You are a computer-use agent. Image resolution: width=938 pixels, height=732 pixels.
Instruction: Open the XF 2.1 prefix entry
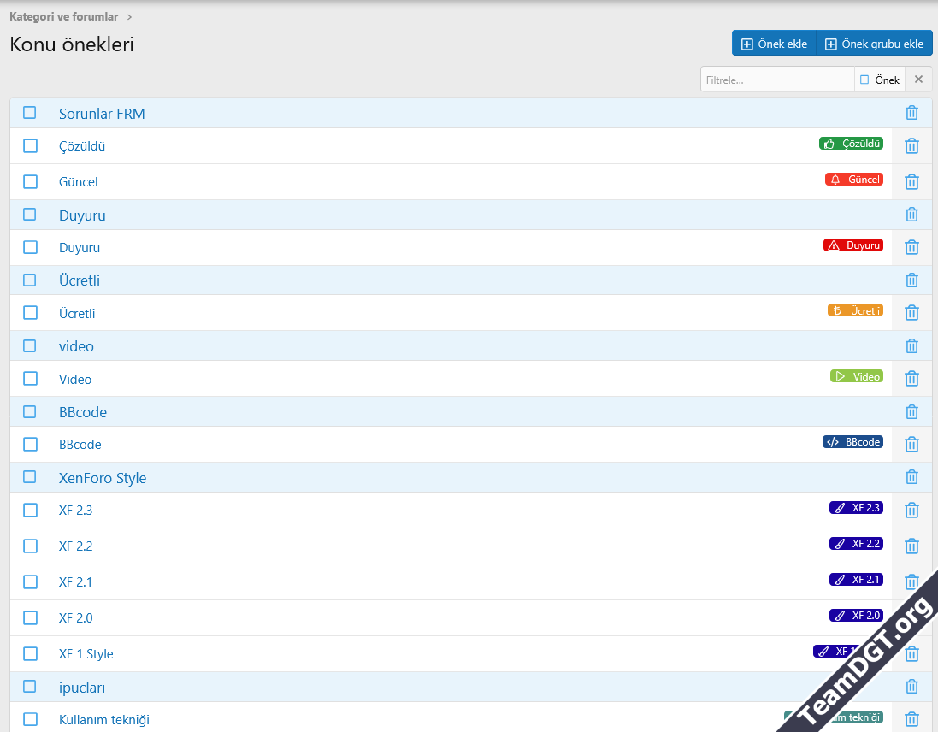(75, 582)
